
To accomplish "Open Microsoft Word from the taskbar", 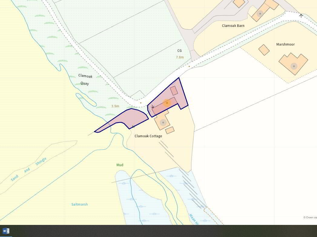I will pyautogui.click(x=6, y=231).
